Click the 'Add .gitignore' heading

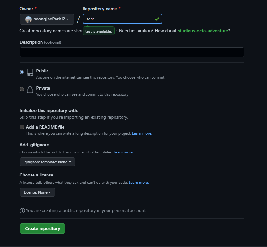coord(34,145)
